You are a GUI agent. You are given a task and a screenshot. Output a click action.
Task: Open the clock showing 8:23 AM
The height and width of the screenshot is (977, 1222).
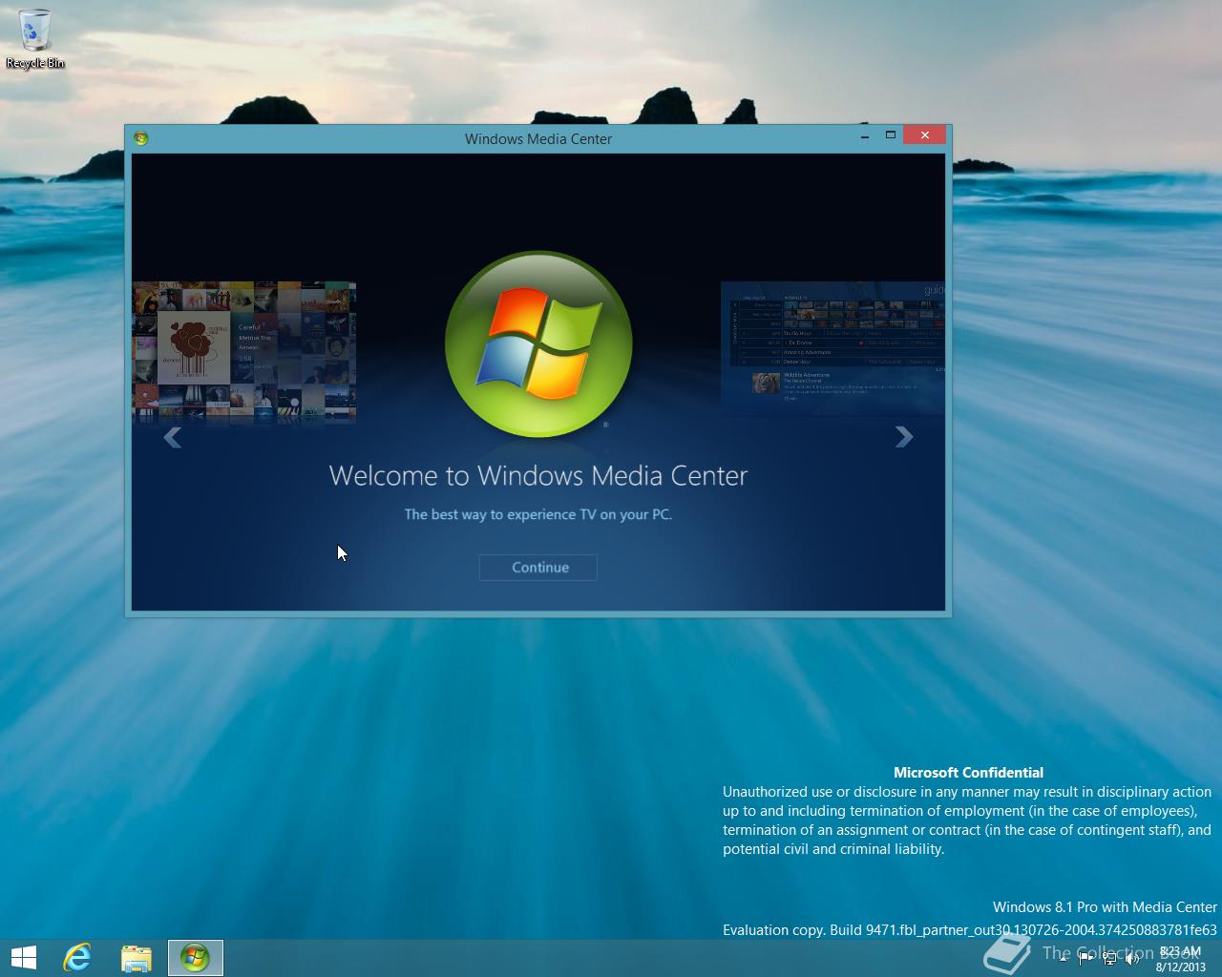(x=1180, y=958)
